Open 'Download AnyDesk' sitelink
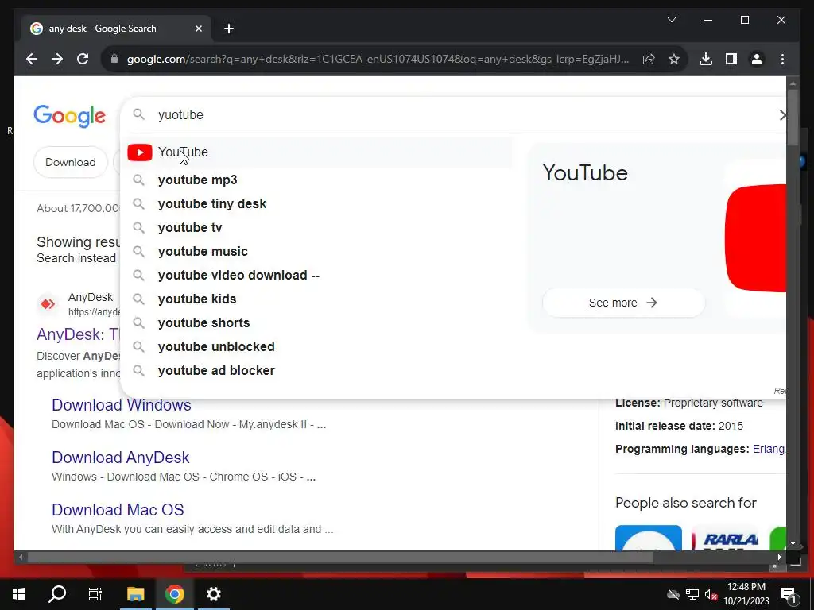Image resolution: width=814 pixels, height=610 pixels. pyautogui.click(x=121, y=457)
